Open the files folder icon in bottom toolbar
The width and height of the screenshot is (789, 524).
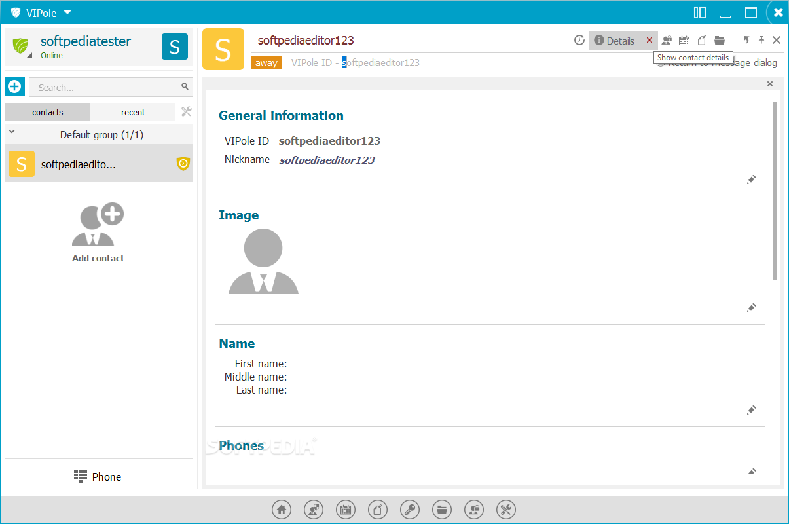pos(442,509)
